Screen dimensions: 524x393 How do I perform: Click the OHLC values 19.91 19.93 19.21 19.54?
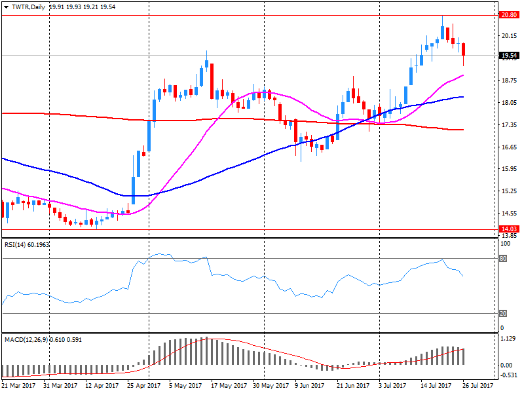(83, 7)
